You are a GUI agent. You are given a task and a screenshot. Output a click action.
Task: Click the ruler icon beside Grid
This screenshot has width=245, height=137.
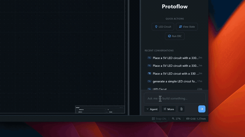pos(188,119)
